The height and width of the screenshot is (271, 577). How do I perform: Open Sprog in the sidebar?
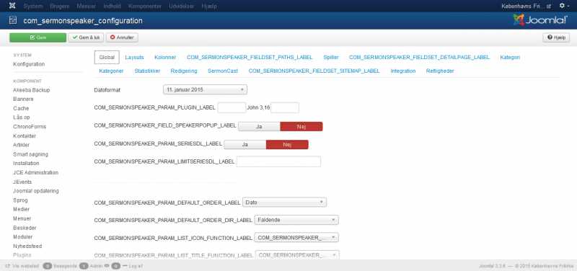[20, 200]
